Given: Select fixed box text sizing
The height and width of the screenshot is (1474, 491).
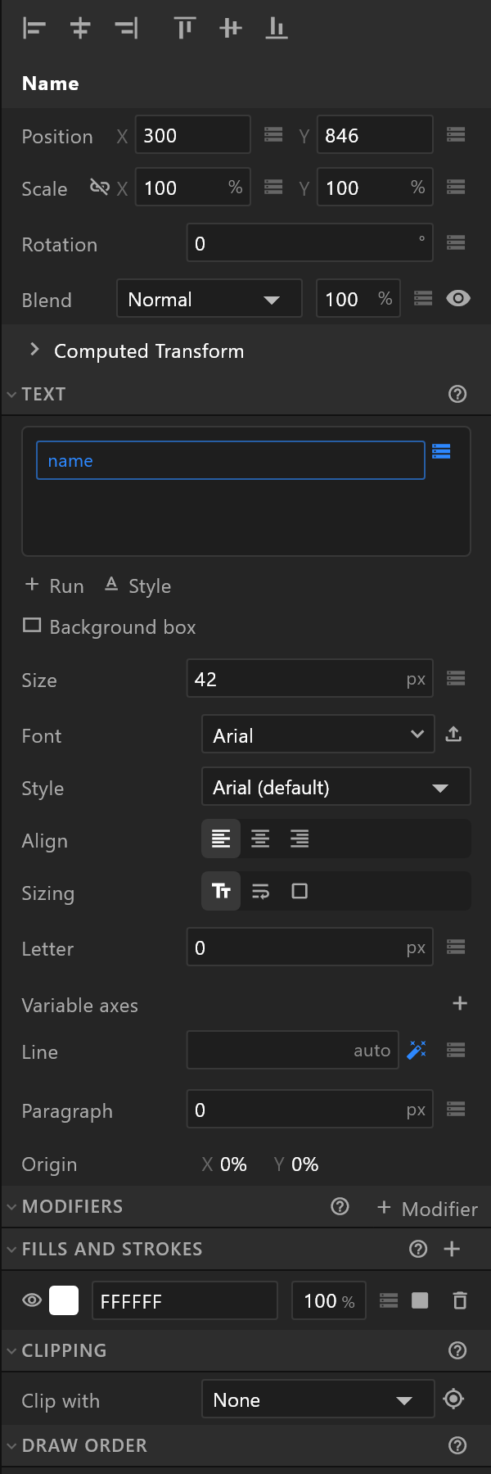Looking at the screenshot, I should coord(300,891).
